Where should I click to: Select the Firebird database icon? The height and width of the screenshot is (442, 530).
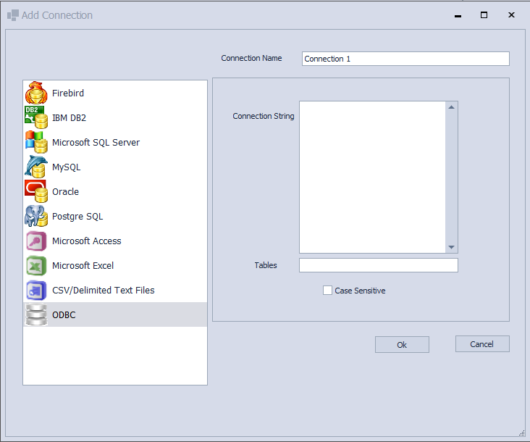[x=36, y=93]
